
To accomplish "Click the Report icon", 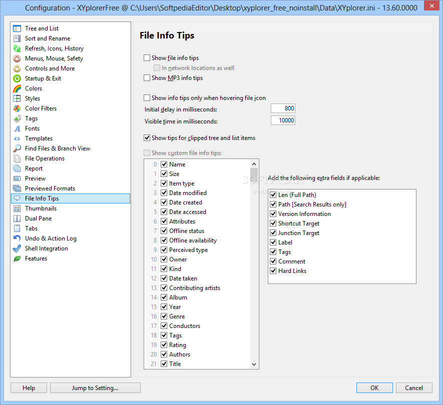I will pyautogui.click(x=17, y=168).
